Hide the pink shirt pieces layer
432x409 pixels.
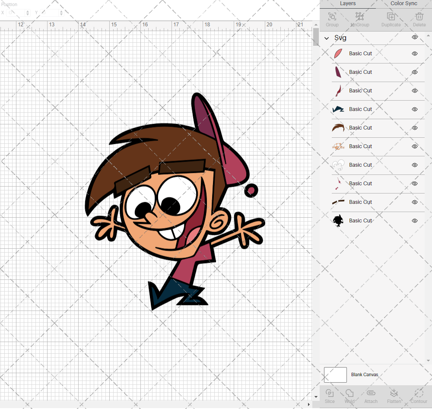pyautogui.click(x=415, y=184)
